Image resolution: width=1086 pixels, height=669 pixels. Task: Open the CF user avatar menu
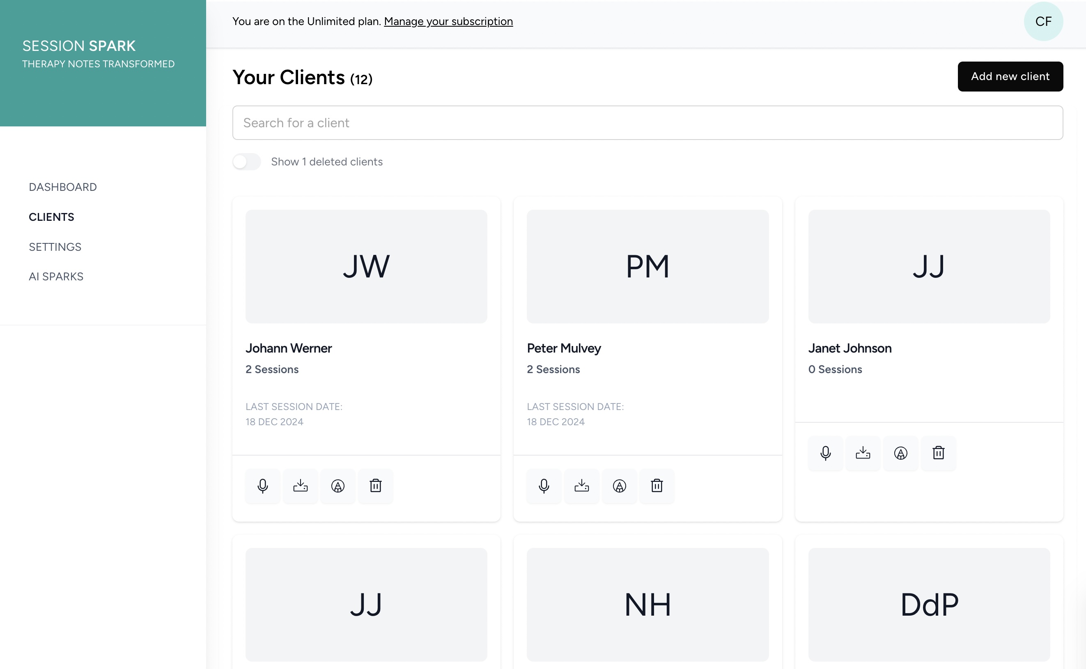pyautogui.click(x=1044, y=21)
